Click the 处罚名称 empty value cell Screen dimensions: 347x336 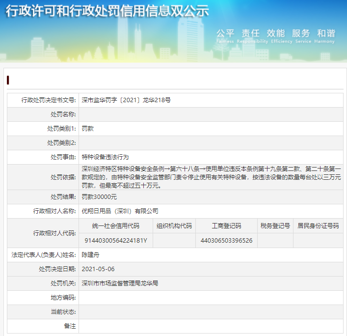pos(211,114)
